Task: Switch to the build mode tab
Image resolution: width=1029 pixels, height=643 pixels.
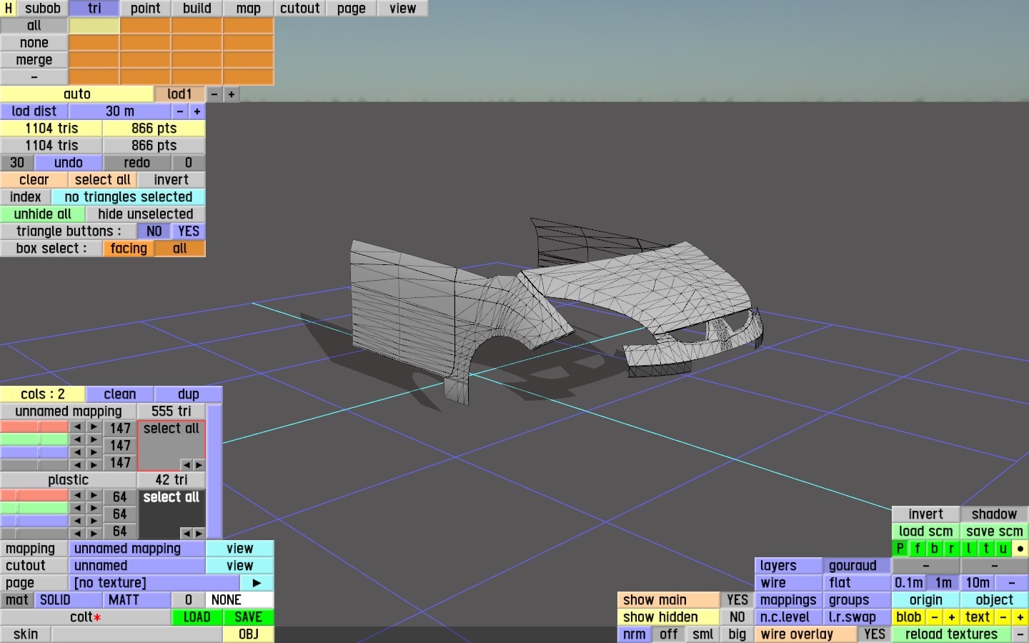Action: pos(197,9)
